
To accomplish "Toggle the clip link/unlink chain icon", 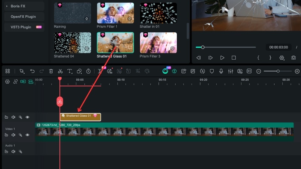I will pos(15,81).
